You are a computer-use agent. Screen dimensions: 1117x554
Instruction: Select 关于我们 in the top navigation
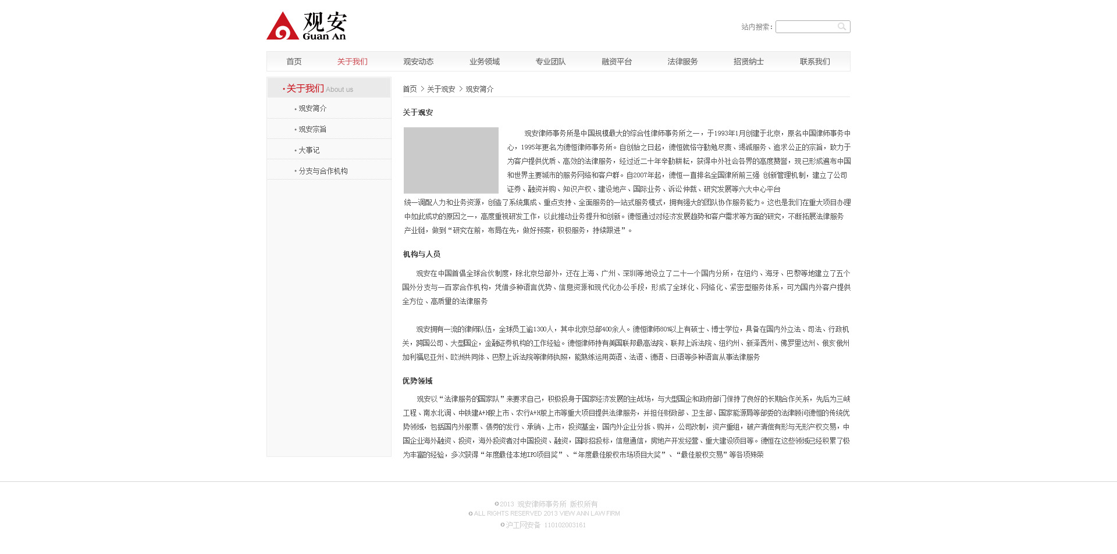pyautogui.click(x=352, y=62)
